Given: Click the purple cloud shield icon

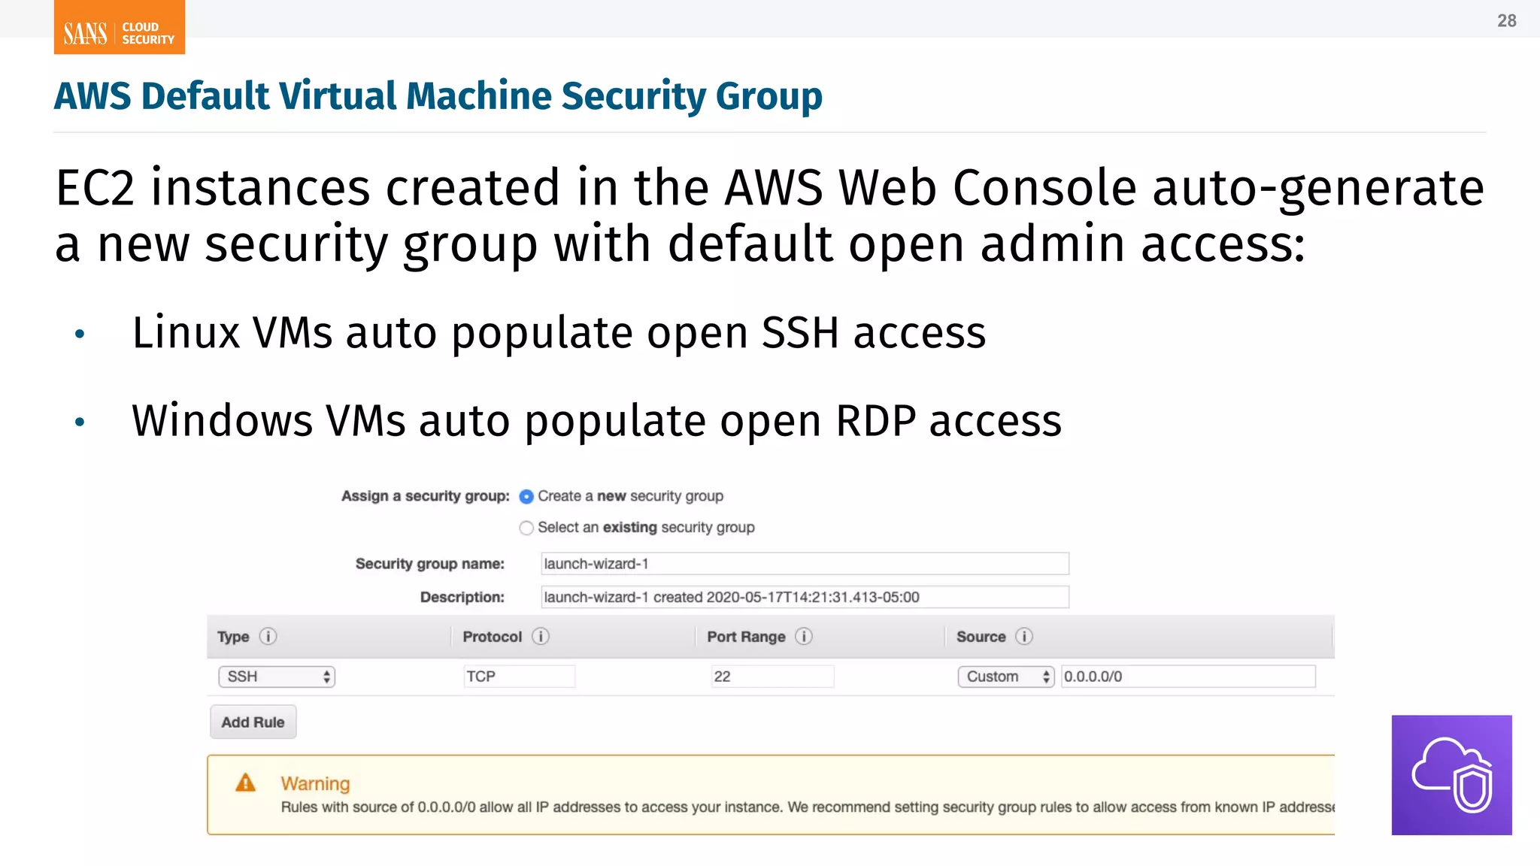Looking at the screenshot, I should (x=1451, y=775).
